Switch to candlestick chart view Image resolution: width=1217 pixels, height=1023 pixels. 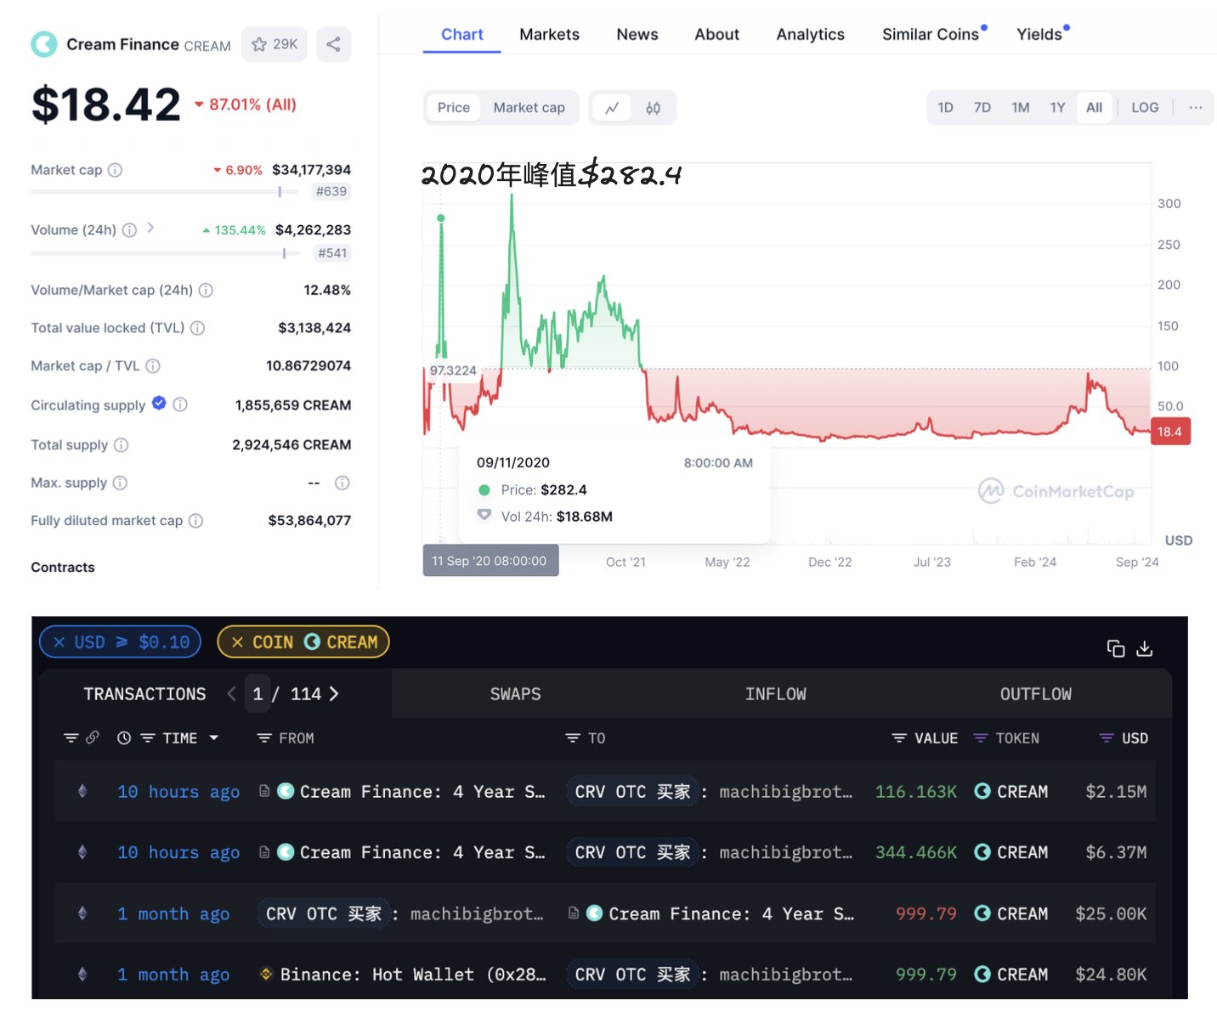coord(653,108)
